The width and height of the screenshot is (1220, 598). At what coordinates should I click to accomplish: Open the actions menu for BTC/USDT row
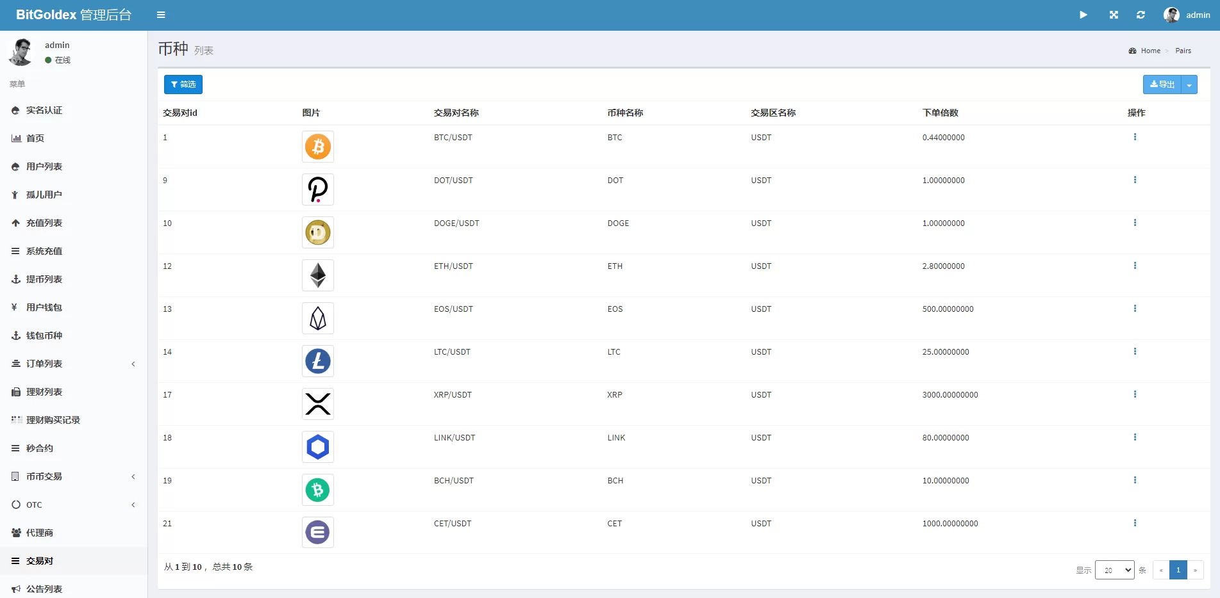(x=1135, y=137)
